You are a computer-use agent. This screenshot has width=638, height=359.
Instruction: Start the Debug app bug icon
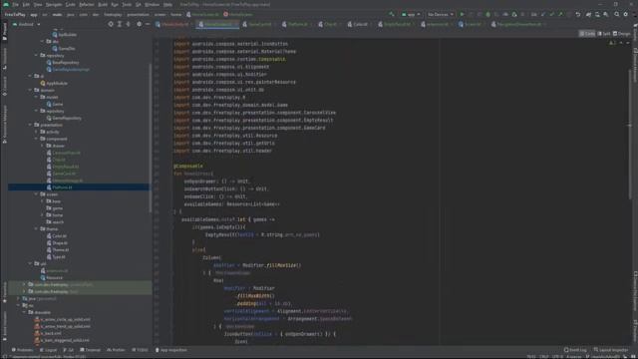pos(487,14)
